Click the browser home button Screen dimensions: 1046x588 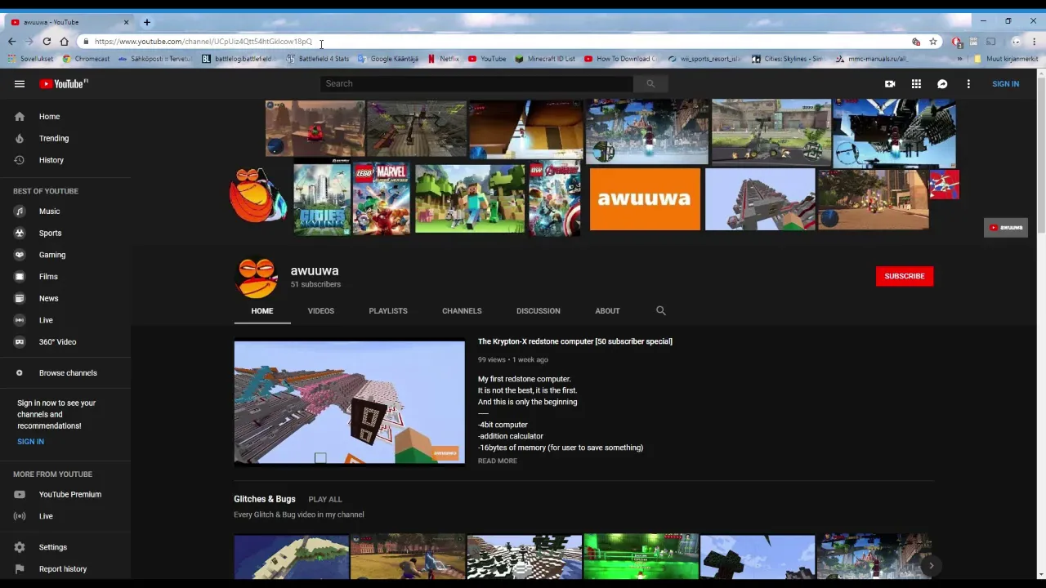point(64,42)
